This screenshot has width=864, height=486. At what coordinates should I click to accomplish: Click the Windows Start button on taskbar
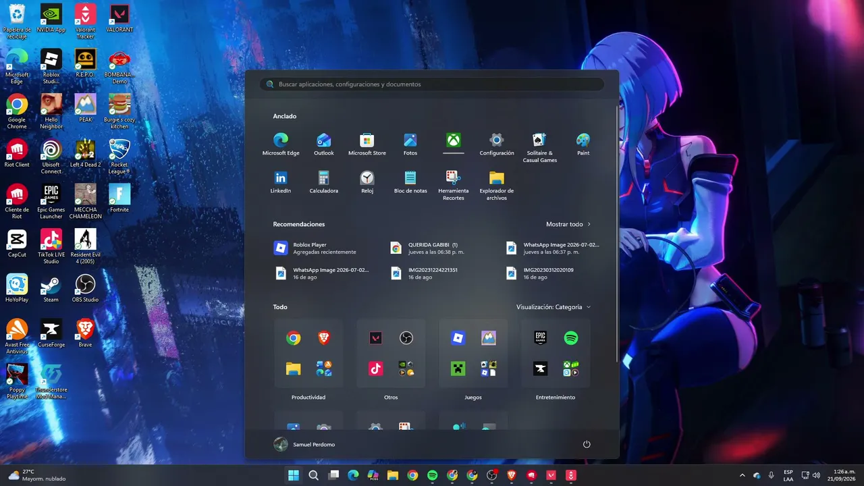point(294,475)
